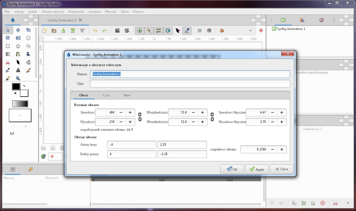Select the Text tool

click(x=18, y=70)
